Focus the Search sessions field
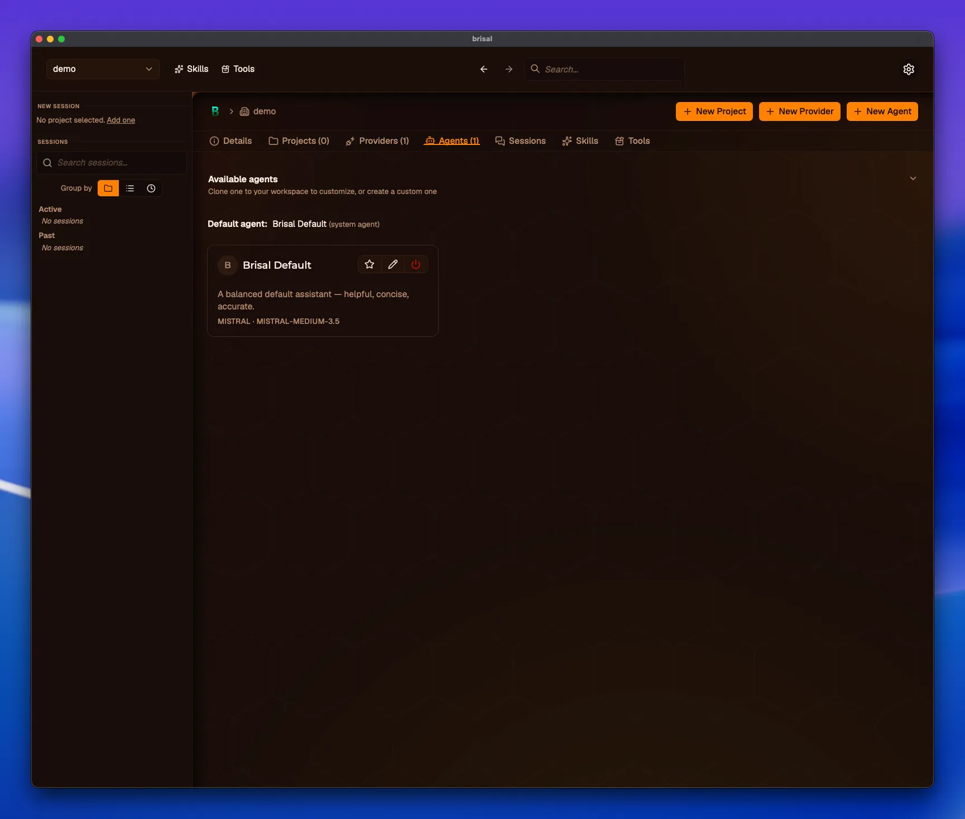Viewport: 965px width, 819px height. point(112,163)
